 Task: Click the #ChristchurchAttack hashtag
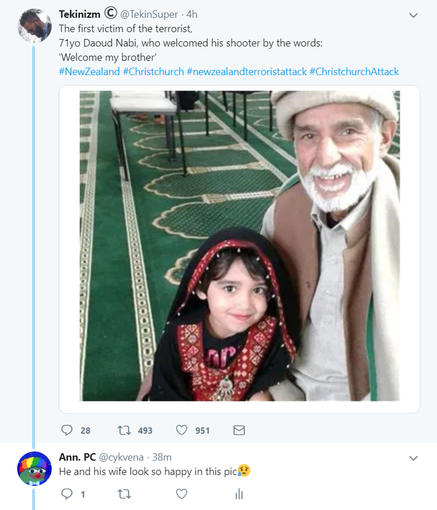pos(354,72)
